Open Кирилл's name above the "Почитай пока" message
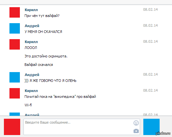 (x=31, y=91)
